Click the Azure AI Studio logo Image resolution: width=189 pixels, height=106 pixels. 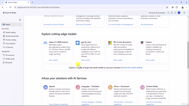9,13
